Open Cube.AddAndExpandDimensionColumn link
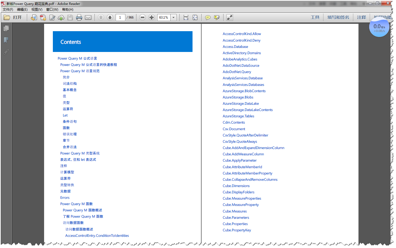Screen dimensions: 396x248 pyautogui.click(x=253, y=148)
